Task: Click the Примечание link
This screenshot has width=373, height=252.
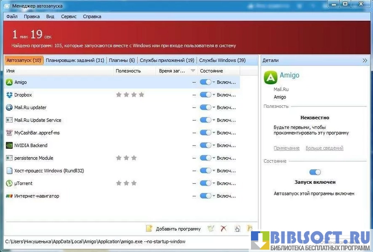Action: pyautogui.click(x=286, y=148)
